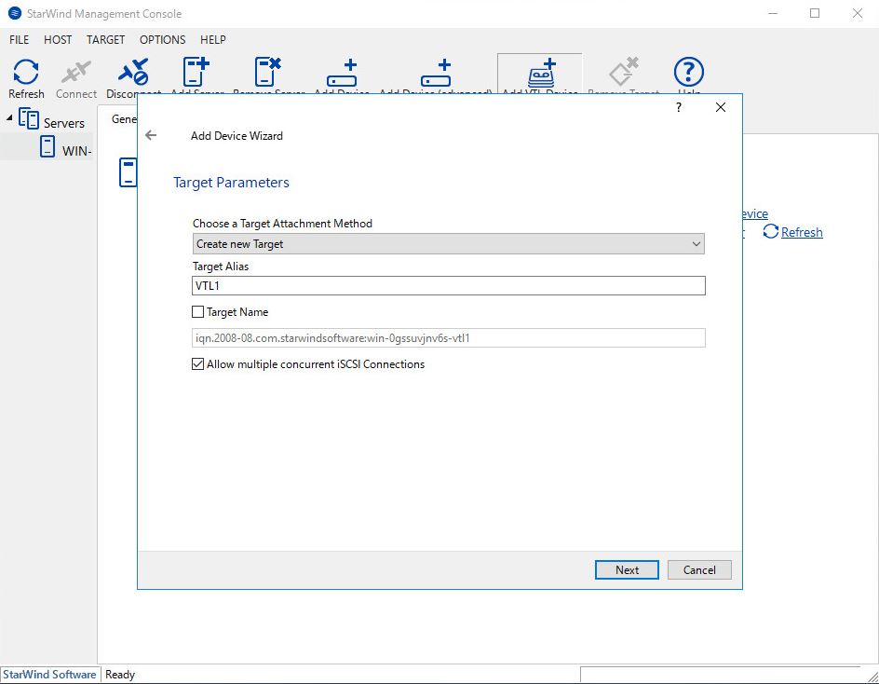Screen dimensions: 879x684
Task: Collapse the Servers tree node
Action: coord(9,117)
